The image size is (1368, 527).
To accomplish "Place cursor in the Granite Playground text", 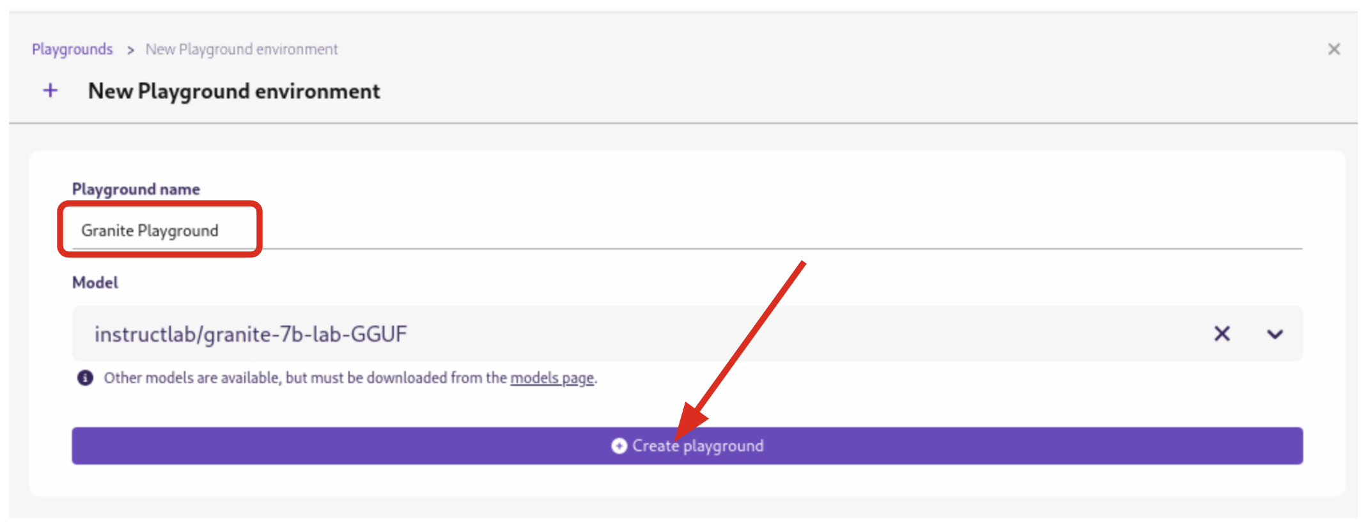I will [150, 230].
